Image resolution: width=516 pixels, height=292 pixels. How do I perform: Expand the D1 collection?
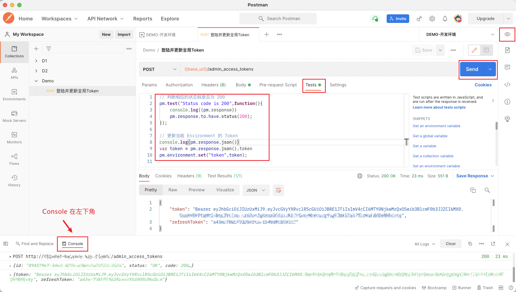(36, 61)
